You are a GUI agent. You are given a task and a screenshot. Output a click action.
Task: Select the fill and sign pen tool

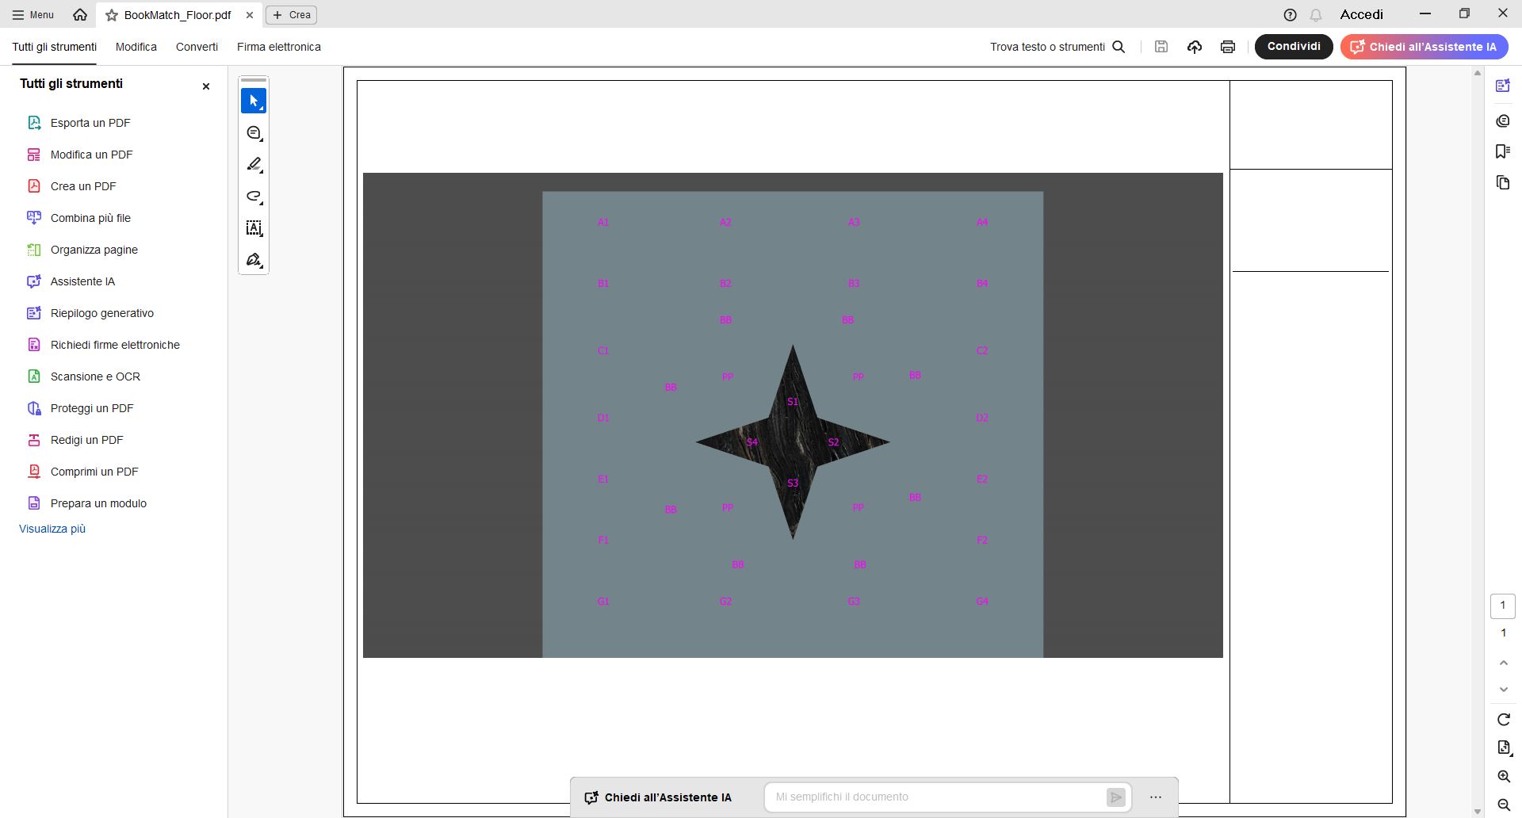point(254,260)
